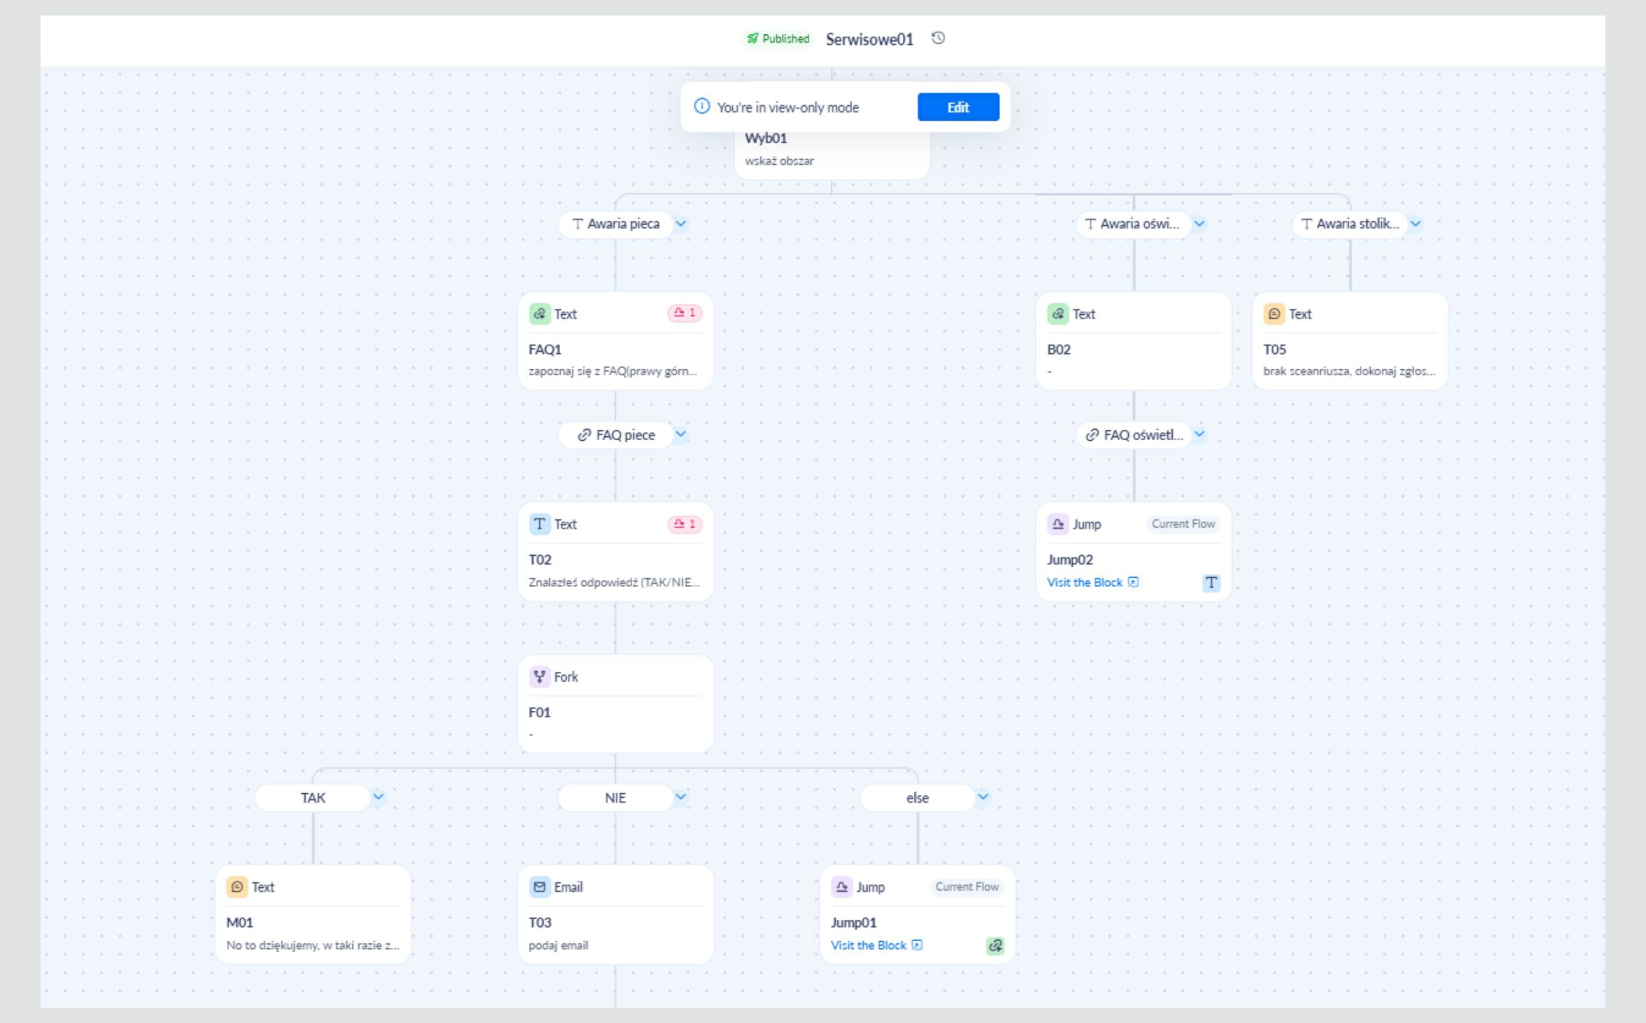Click the green link target icon on Jump01
The image size is (1646, 1023).
point(995,946)
